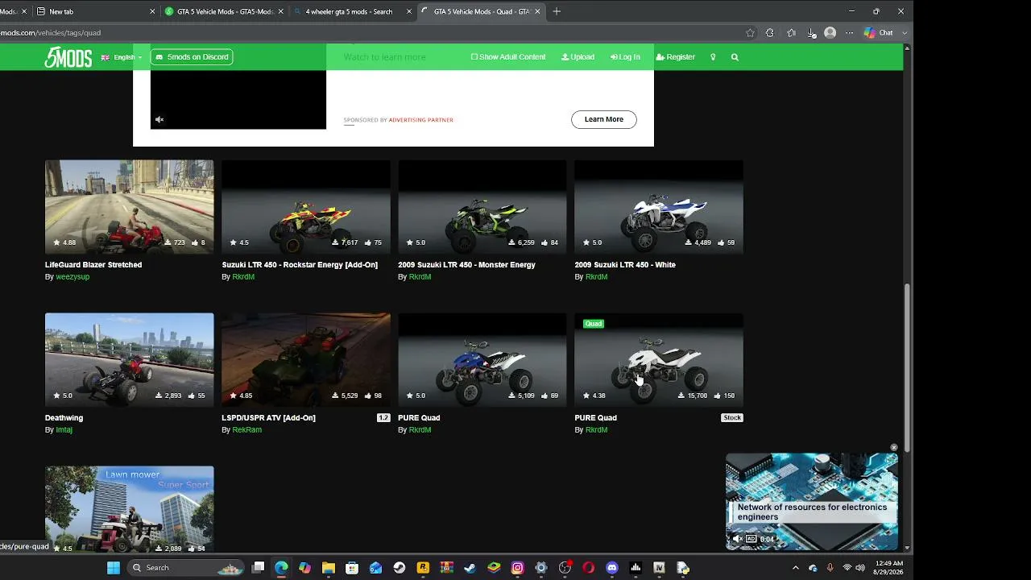Open the volume control in system tray
This screenshot has height=580, width=1031.
(860, 568)
